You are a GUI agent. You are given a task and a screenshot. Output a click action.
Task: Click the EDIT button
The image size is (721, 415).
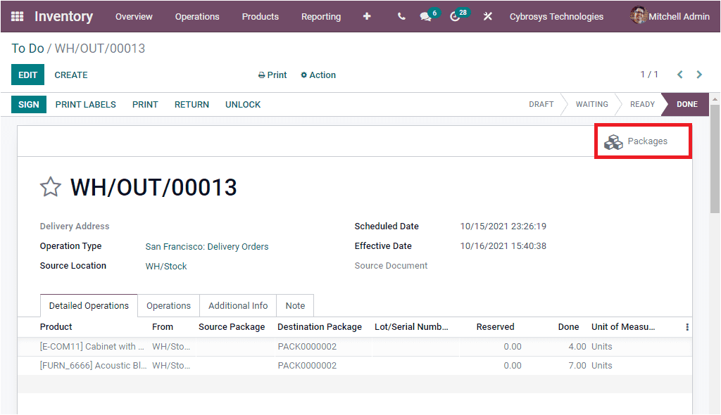coord(27,75)
